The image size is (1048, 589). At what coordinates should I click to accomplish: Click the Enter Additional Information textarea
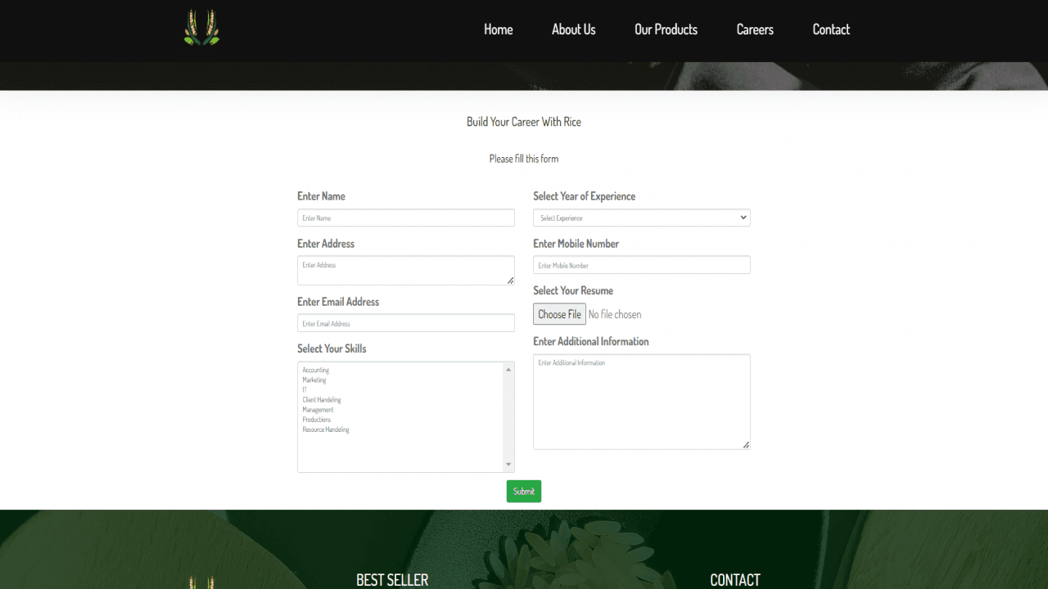point(642,402)
